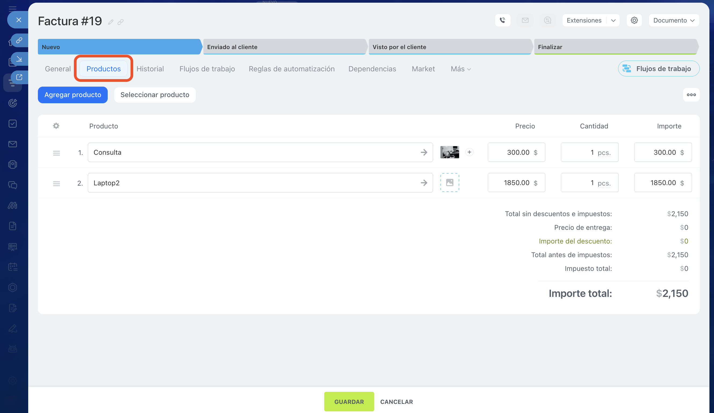The height and width of the screenshot is (413, 714).
Task: Copy link icon beside Factura #19
Action: click(121, 22)
